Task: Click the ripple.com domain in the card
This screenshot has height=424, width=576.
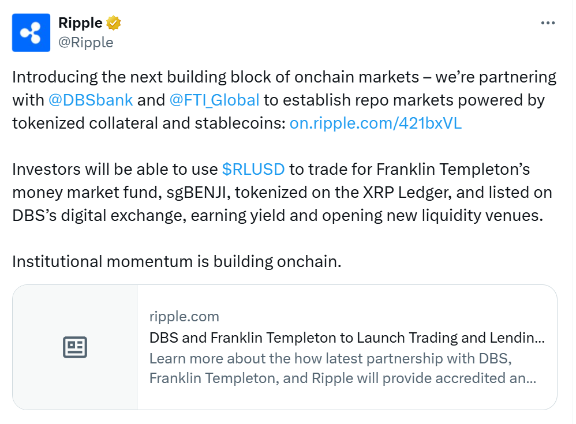Action: coord(184,316)
